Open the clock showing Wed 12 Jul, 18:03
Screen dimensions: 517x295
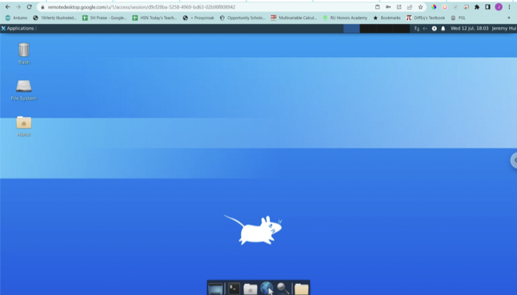click(469, 28)
